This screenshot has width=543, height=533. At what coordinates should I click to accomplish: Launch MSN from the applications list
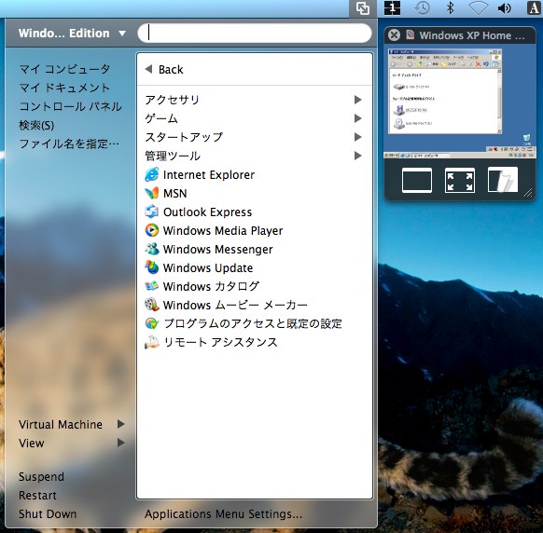166,193
